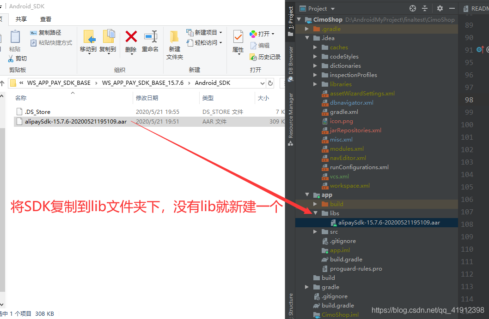489x319 pixels.
Task: Collapse the .idea folder
Action: [x=307, y=38]
